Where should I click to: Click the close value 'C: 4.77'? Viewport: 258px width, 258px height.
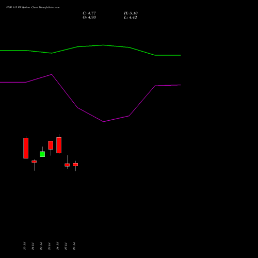coord(89,13)
